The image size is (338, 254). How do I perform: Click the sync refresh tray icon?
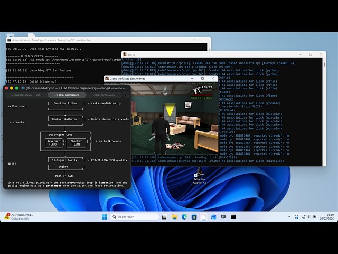click(296, 217)
